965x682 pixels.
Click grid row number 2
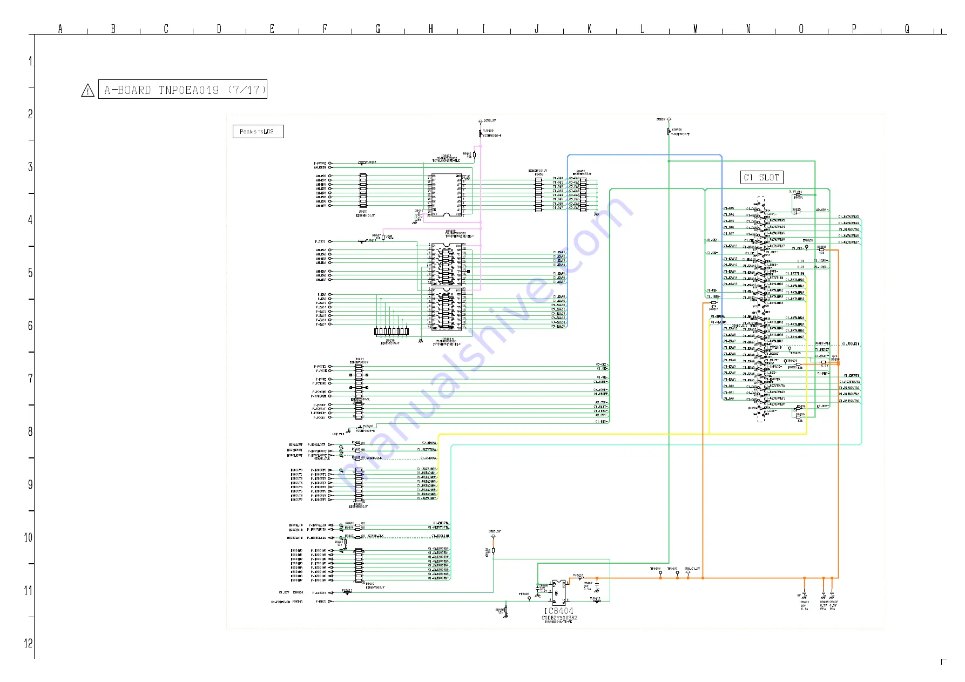click(x=30, y=114)
